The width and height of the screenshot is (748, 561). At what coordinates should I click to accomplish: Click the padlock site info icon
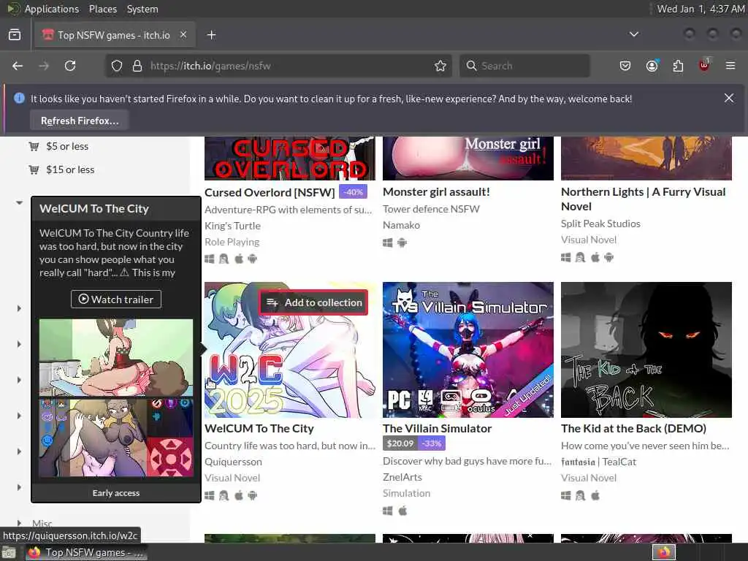pos(137,66)
